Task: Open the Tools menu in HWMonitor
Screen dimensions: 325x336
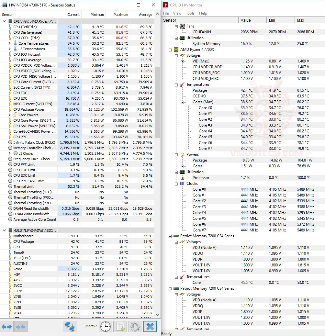Action: (190, 13)
